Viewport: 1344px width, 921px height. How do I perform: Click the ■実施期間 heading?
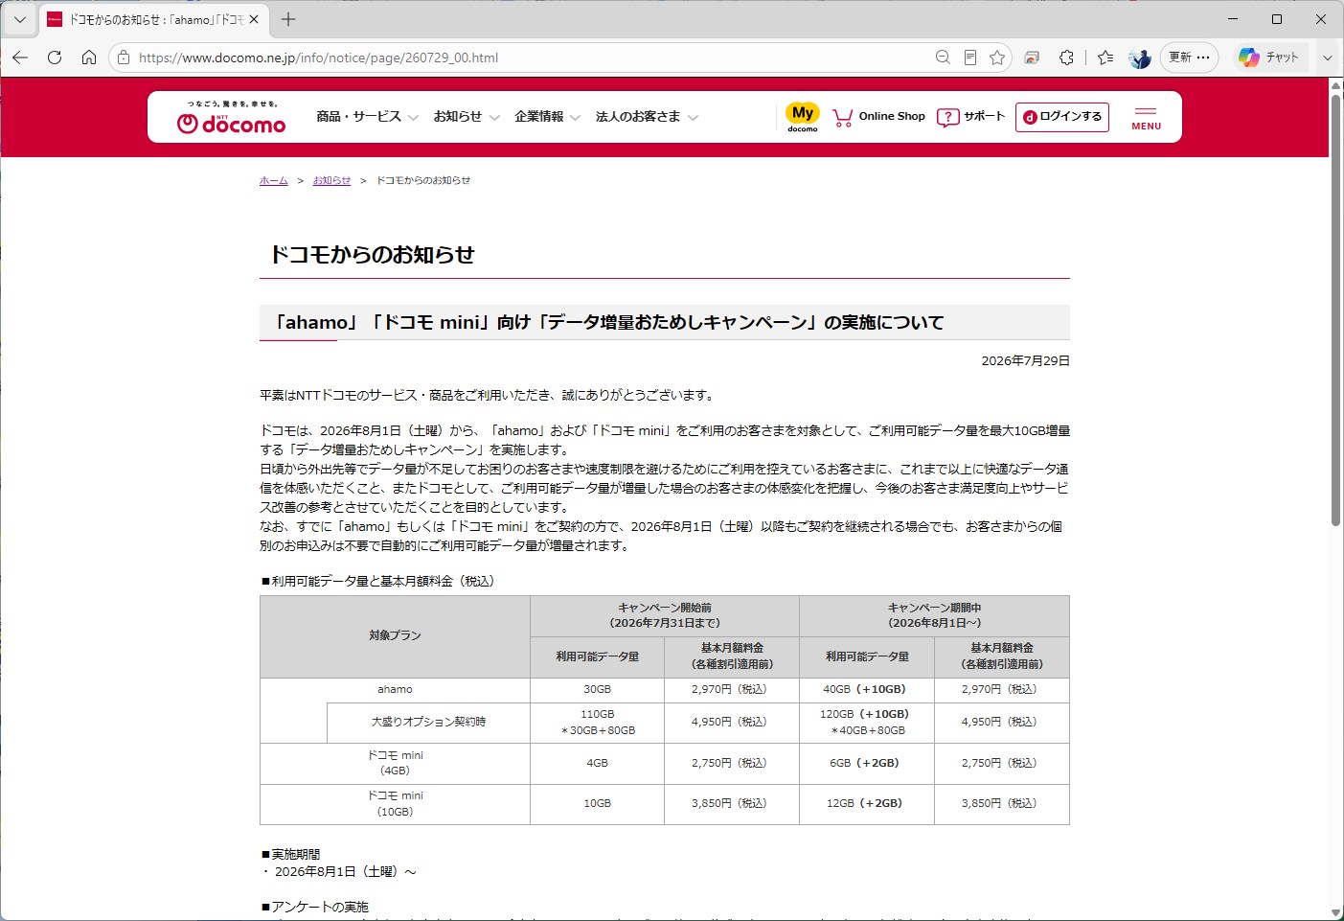290,854
